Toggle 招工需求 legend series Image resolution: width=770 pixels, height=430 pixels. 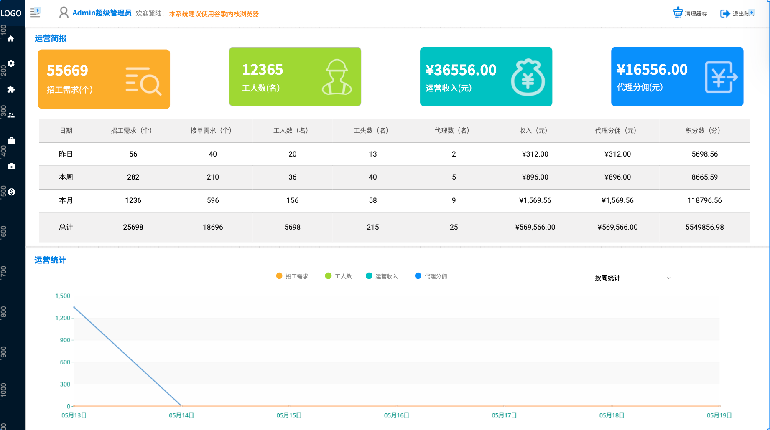(292, 276)
